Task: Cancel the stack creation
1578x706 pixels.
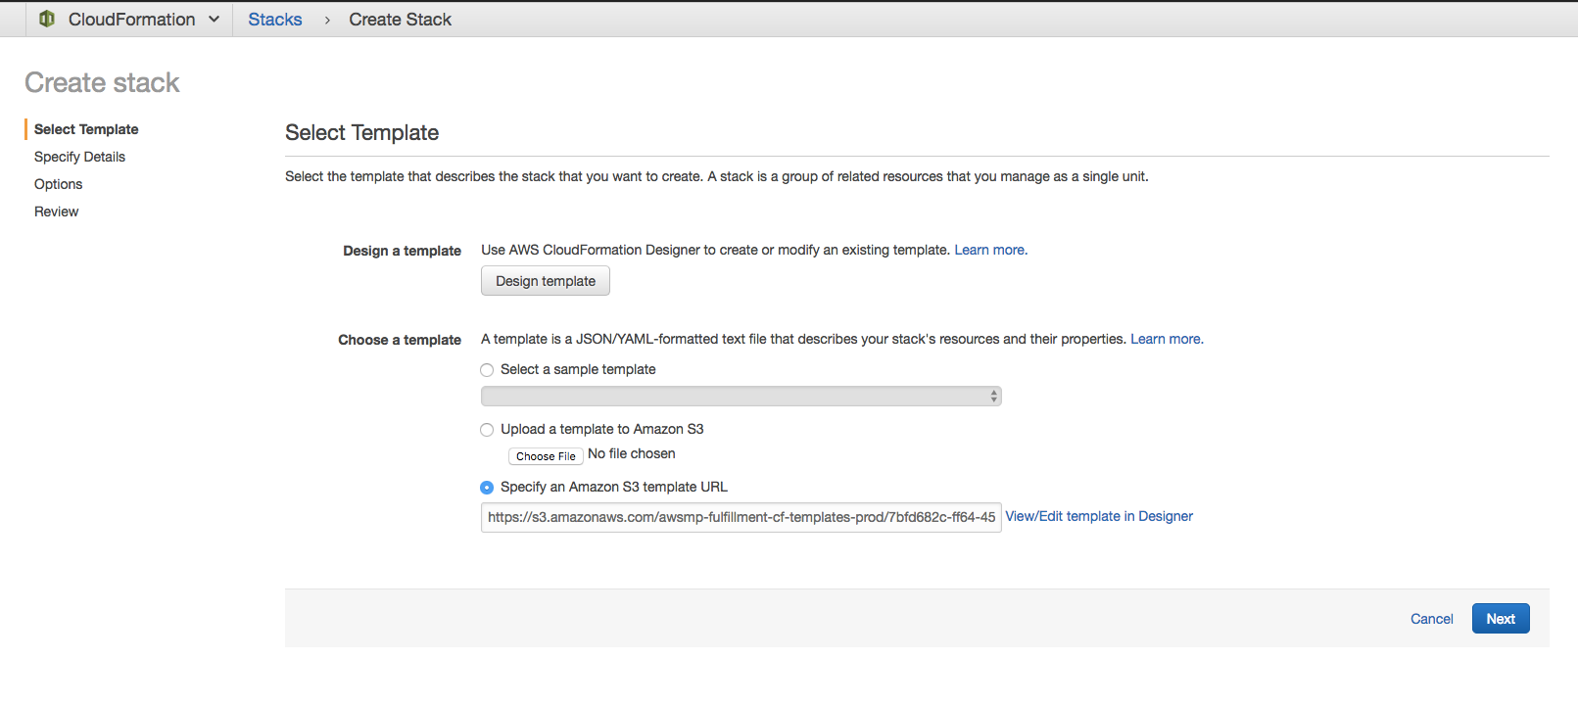Action: click(1431, 619)
